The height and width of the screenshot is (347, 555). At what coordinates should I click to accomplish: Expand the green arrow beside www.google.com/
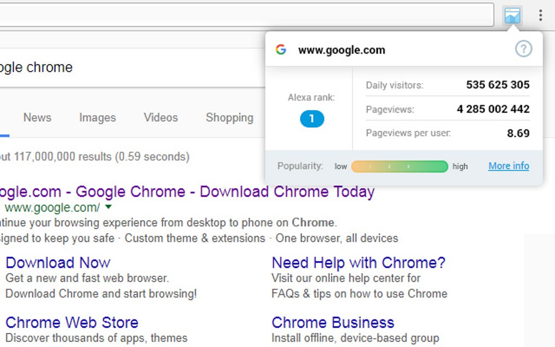tap(108, 207)
